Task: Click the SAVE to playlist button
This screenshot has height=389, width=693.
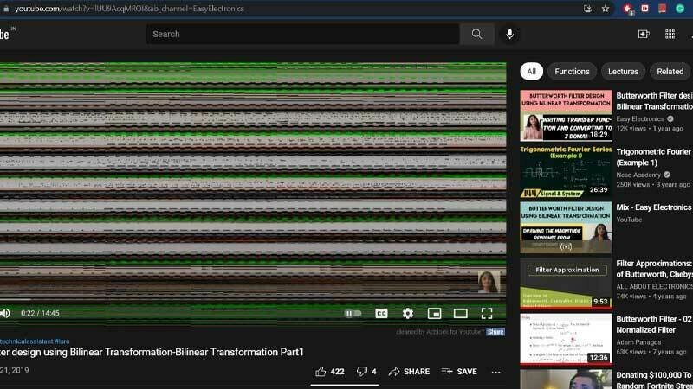Action: (x=459, y=372)
